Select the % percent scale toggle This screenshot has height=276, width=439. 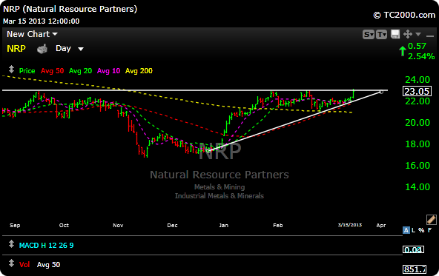point(421,230)
